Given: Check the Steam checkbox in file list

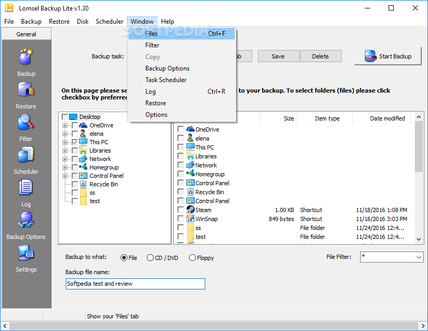Looking at the screenshot, I should coord(181,209).
